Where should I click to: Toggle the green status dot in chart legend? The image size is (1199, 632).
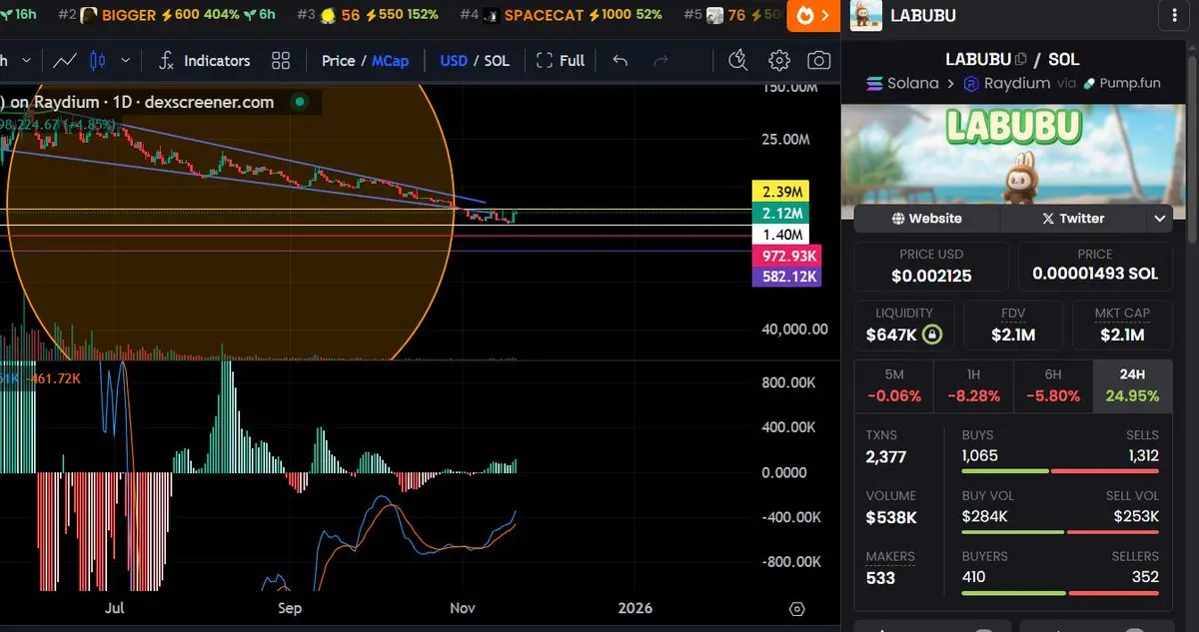pyautogui.click(x=298, y=102)
